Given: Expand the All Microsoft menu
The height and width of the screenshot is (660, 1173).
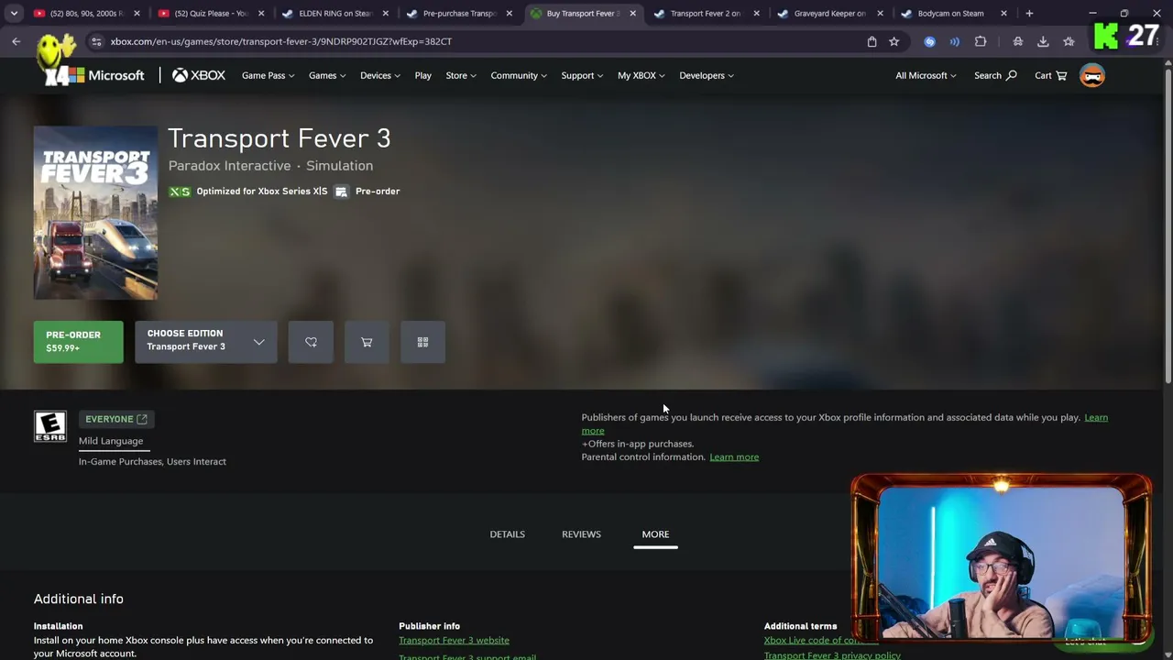Looking at the screenshot, I should 926,75.
